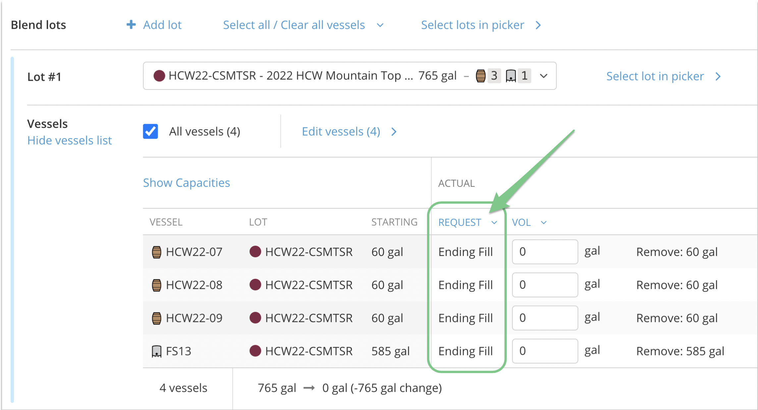Click the Hide vessels list link
Viewport: 758px width, 410px height.
tap(70, 140)
